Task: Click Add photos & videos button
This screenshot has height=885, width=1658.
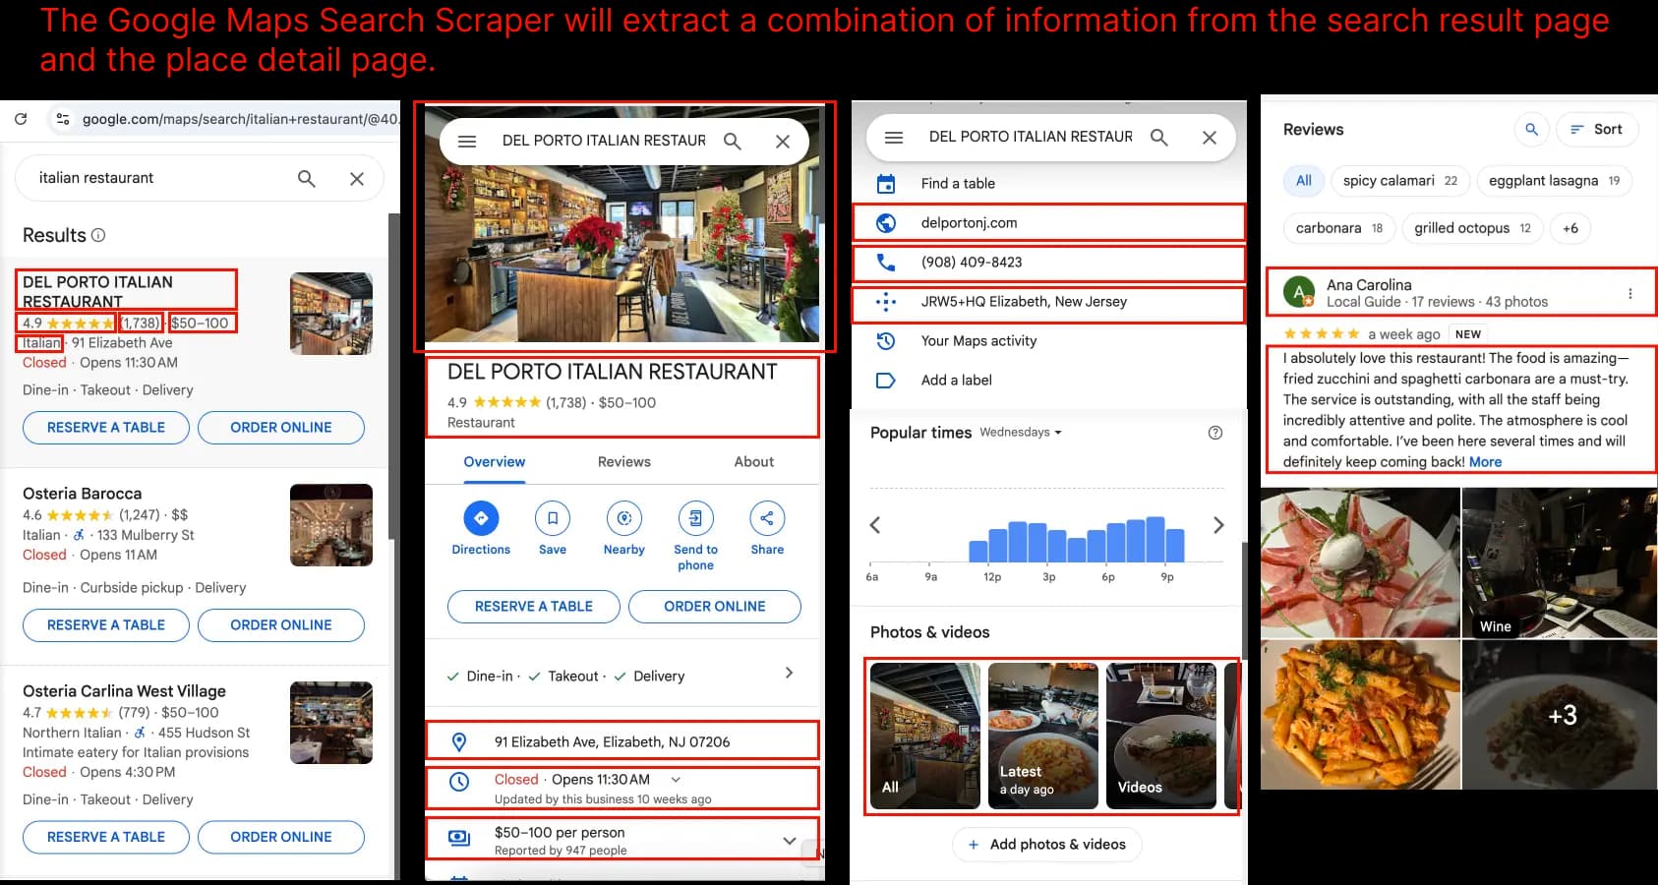Action: 1047,845
